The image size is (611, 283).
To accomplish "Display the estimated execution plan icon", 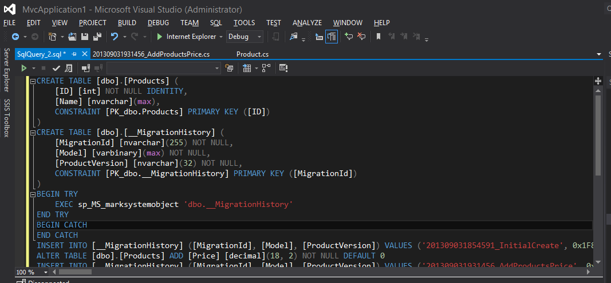I will click(69, 69).
